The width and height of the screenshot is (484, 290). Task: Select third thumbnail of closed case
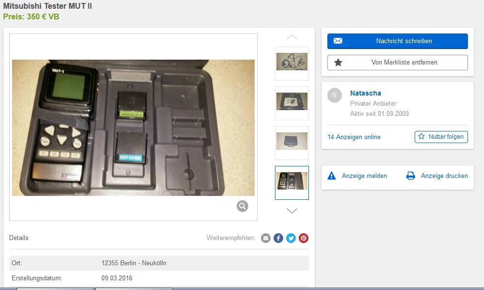pyautogui.click(x=292, y=142)
